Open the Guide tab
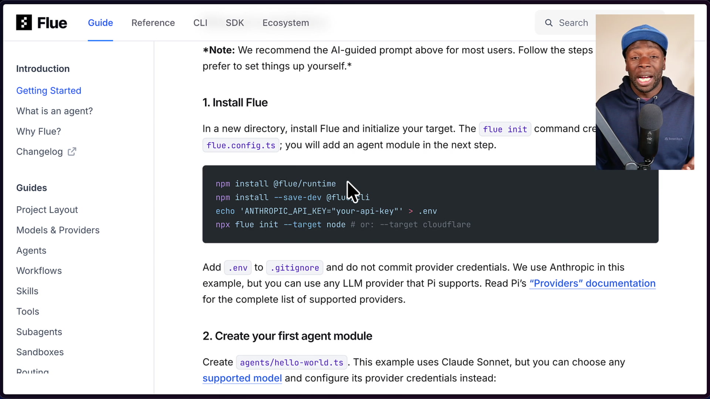 point(100,23)
